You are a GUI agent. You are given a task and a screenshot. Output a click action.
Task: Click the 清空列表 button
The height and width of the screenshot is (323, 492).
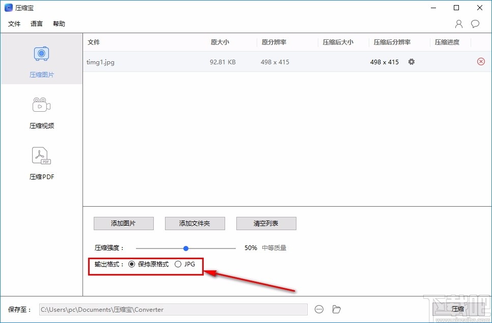(x=266, y=223)
